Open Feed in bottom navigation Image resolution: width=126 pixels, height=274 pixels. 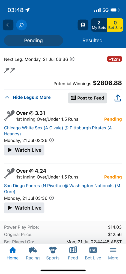click(x=73, y=253)
